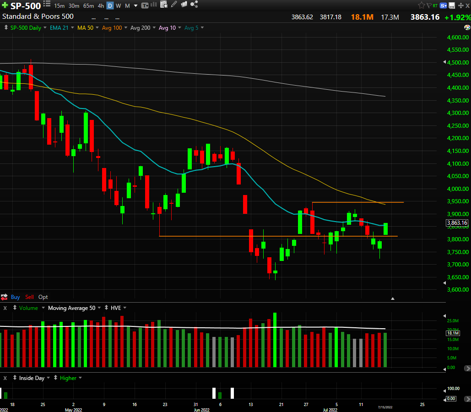The height and width of the screenshot is (412, 471).
Task: Click the triangle at top of volume scale
Action: point(444,316)
